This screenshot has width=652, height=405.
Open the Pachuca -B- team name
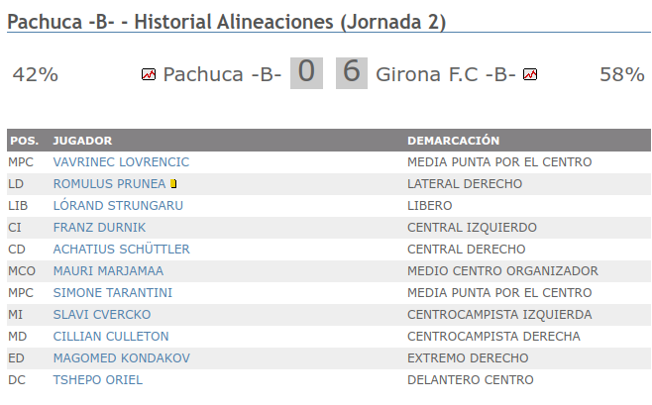click(222, 74)
